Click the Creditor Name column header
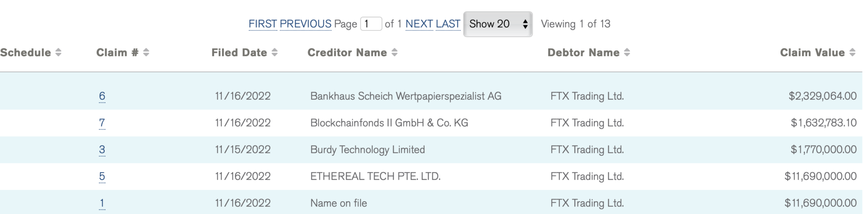Viewport: 865px width, 214px height. tap(347, 52)
